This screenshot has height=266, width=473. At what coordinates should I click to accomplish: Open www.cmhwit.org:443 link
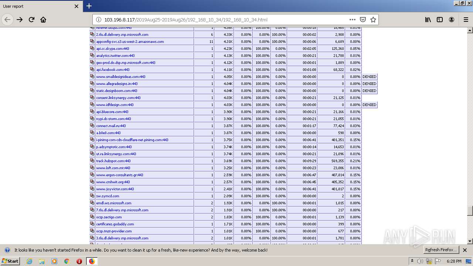[113, 182]
